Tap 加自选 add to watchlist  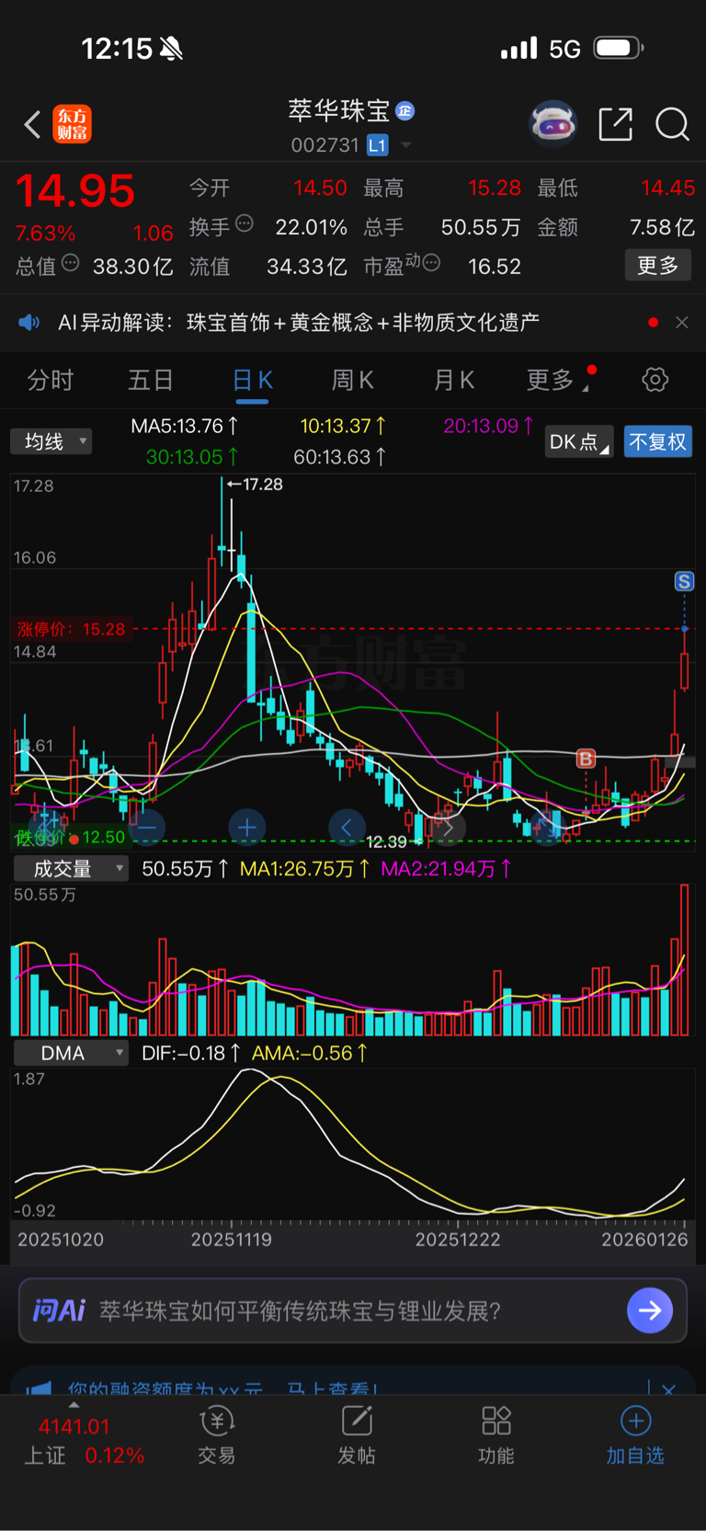tap(635, 1435)
